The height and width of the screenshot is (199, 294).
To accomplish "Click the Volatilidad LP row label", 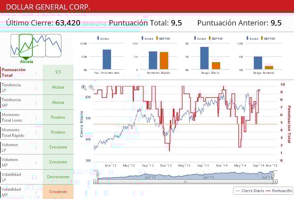I will 11,177.
